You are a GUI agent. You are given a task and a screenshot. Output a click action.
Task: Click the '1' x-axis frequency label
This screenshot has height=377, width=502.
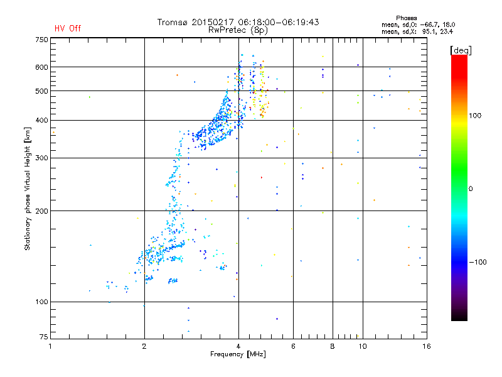pos(50,346)
